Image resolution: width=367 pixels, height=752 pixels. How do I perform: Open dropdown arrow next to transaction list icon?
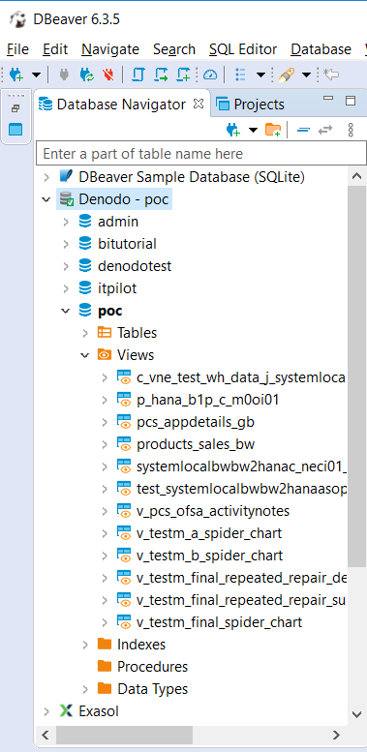[260, 75]
